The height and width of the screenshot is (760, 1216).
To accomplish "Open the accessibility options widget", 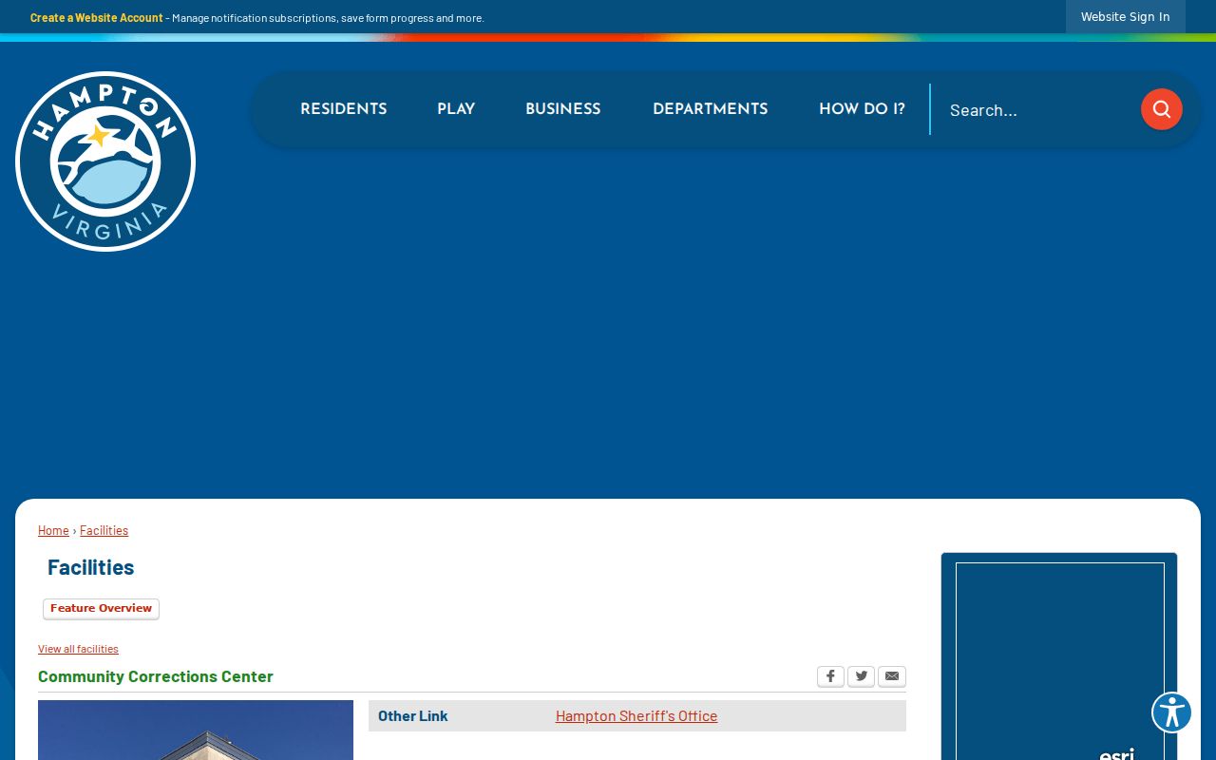I will pos(1171,712).
